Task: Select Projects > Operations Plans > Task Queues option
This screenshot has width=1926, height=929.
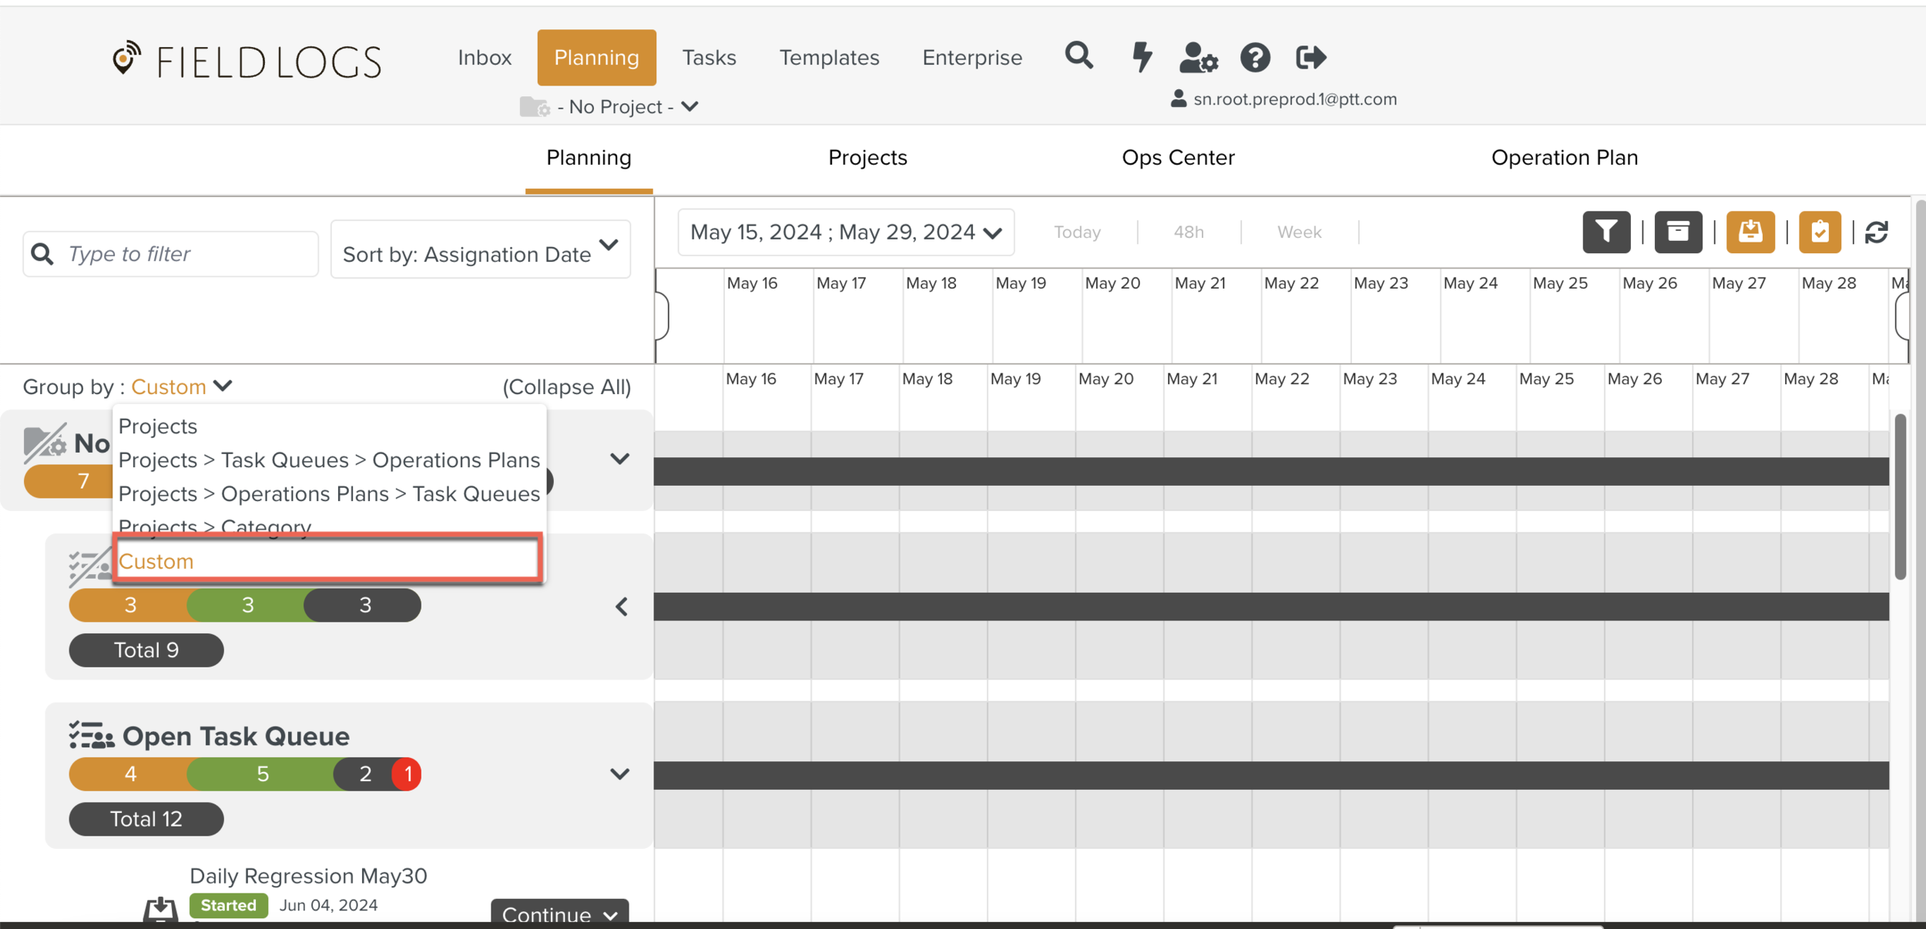Action: pos(329,494)
